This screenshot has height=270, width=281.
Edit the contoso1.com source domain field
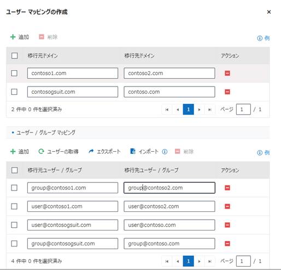click(73, 73)
